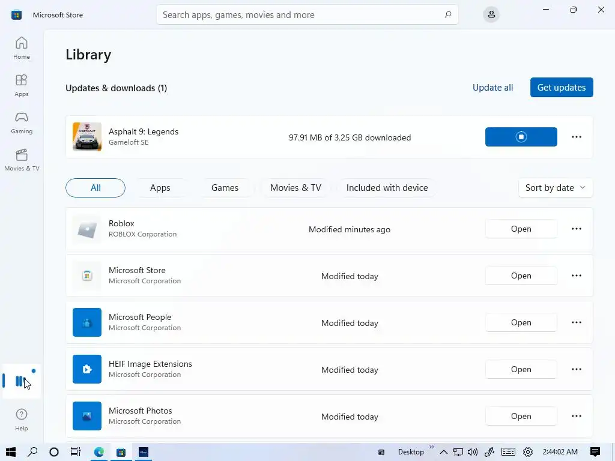Screen dimensions: 615x461
Task: Click the Asphalt 9: Legends app thumbnail
Action: tap(87, 137)
